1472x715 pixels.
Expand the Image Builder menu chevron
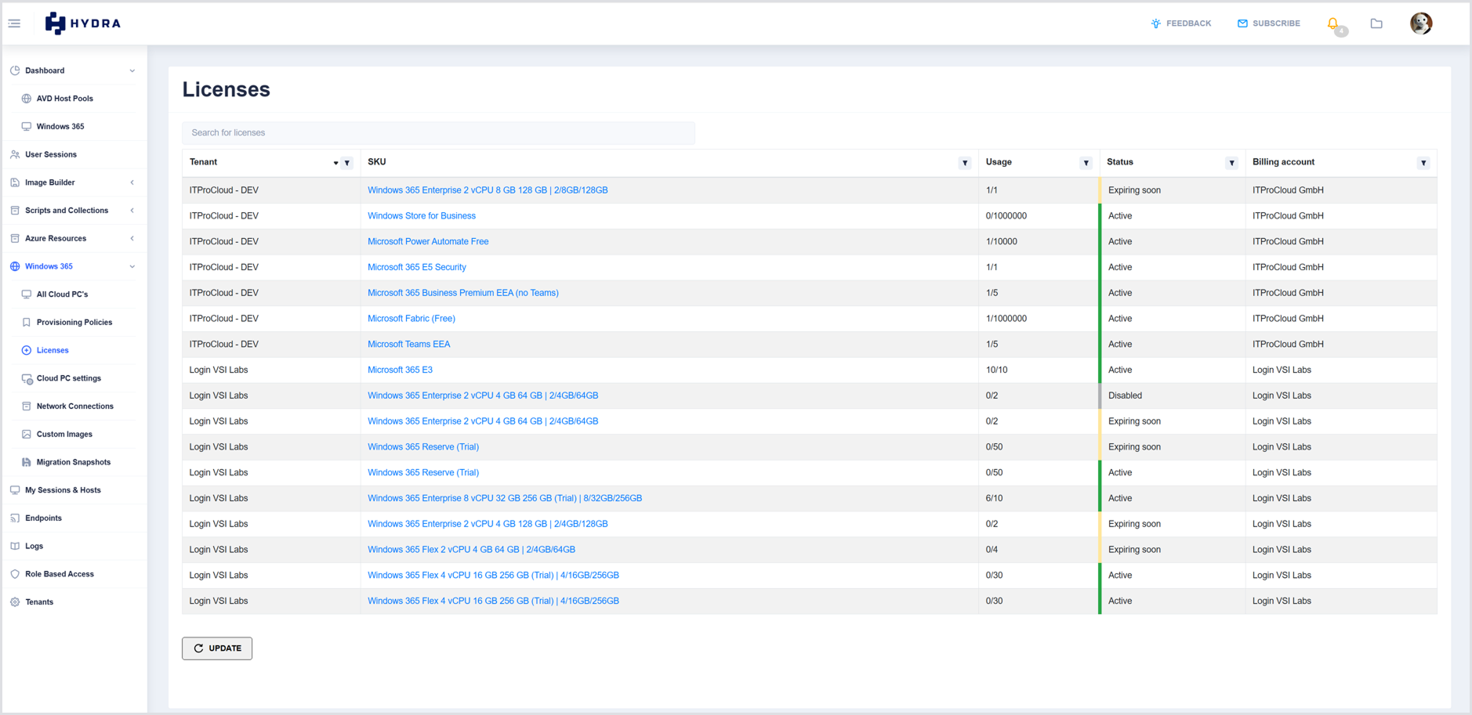pos(132,182)
